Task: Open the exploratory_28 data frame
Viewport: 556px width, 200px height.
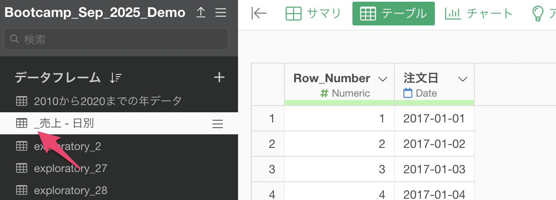Action: point(70,190)
